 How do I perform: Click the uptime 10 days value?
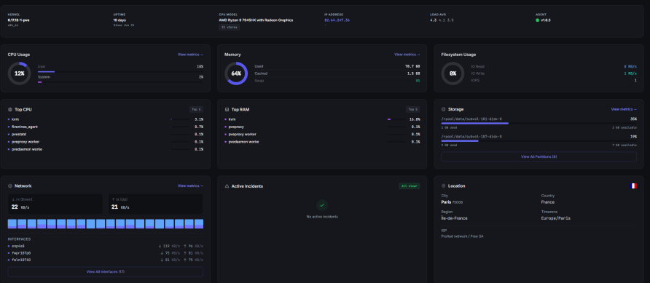(x=120, y=20)
